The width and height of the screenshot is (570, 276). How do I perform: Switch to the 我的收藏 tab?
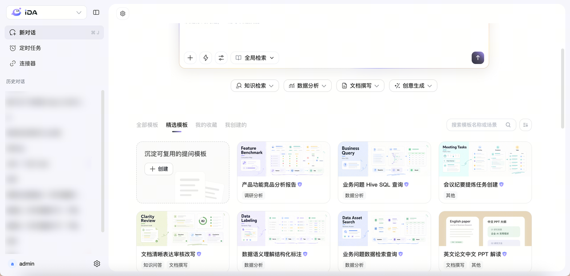coord(206,125)
